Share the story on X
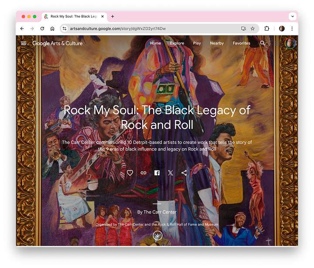314x268 pixels. coord(171,173)
